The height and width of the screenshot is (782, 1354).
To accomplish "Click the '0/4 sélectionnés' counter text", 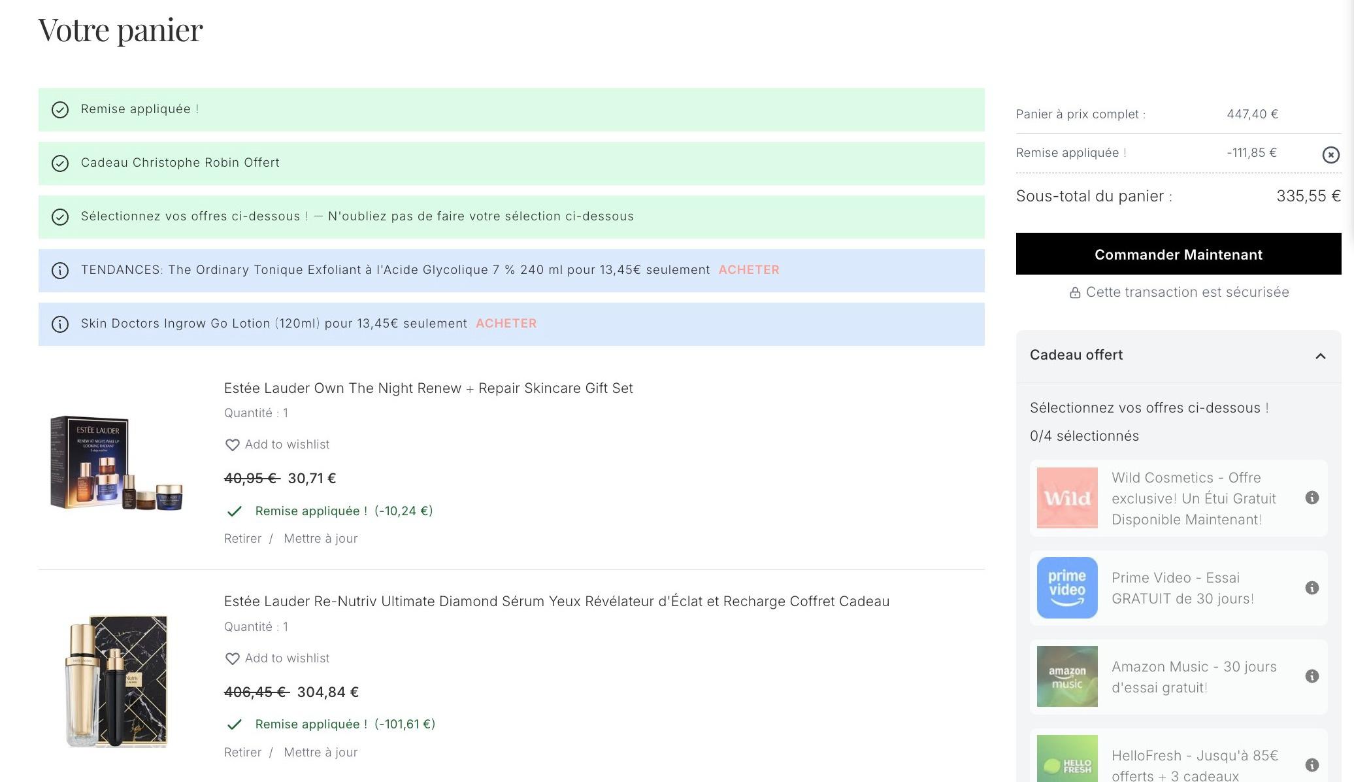I will (x=1084, y=436).
